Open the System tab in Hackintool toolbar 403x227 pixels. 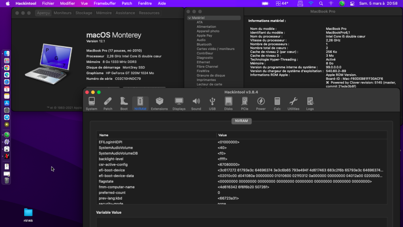click(91, 104)
